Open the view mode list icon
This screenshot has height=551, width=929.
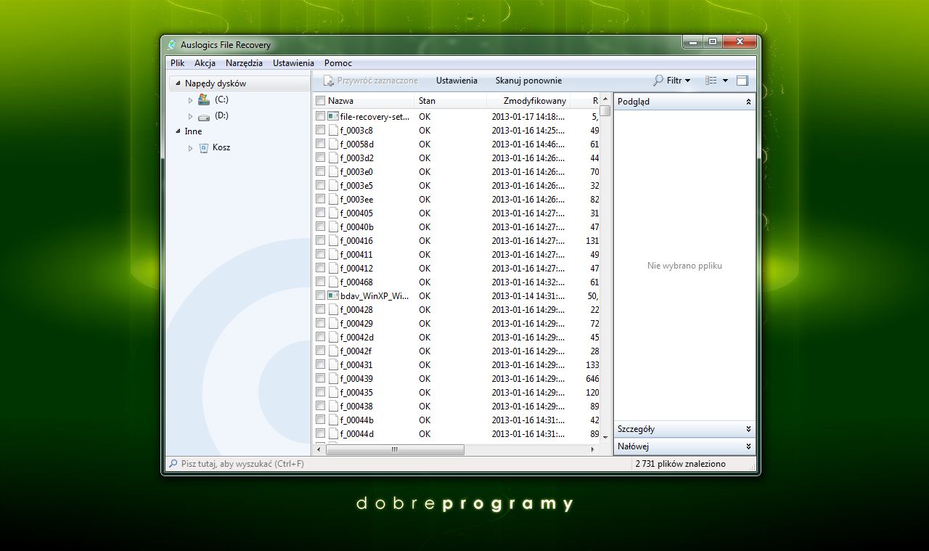(x=711, y=81)
